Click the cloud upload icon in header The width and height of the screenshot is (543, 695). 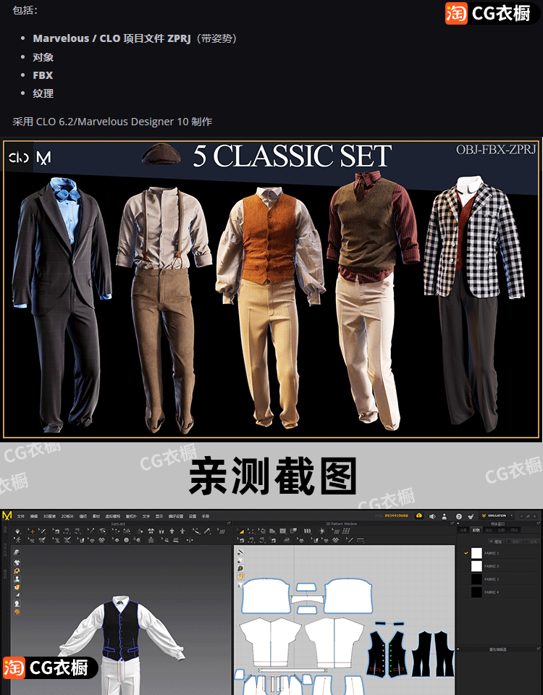(419, 516)
